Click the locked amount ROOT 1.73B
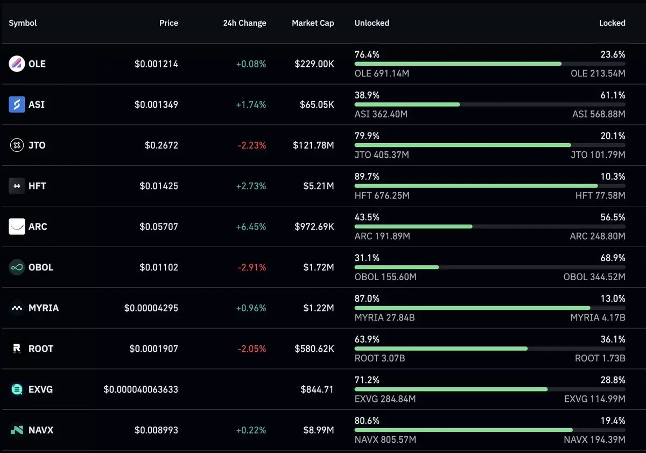The height and width of the screenshot is (453, 646). pos(600,358)
